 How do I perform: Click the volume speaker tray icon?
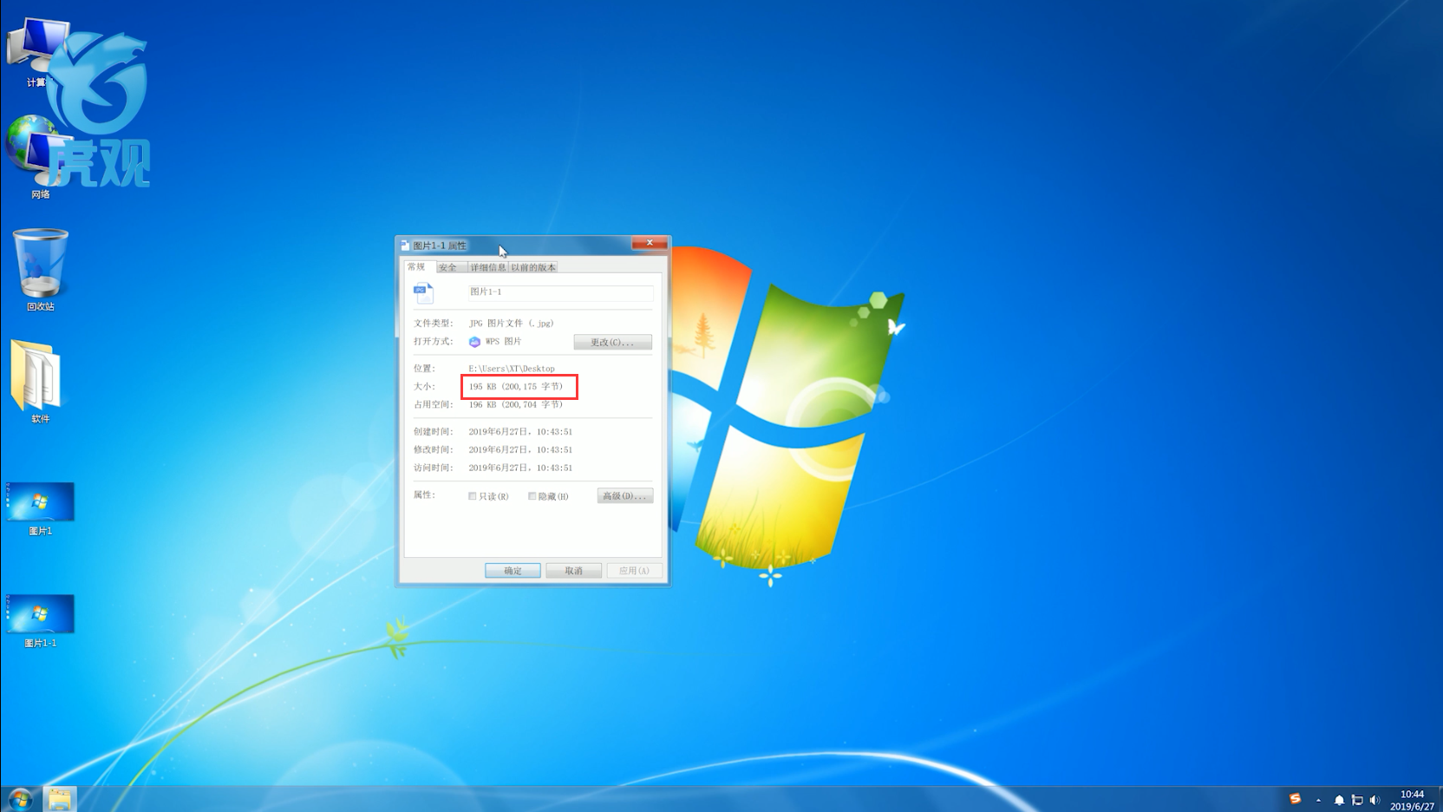click(x=1374, y=800)
